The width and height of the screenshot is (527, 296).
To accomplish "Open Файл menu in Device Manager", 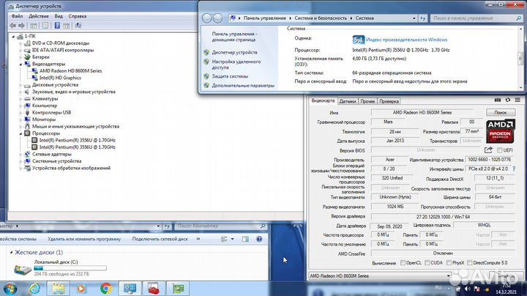I will click(17, 16).
